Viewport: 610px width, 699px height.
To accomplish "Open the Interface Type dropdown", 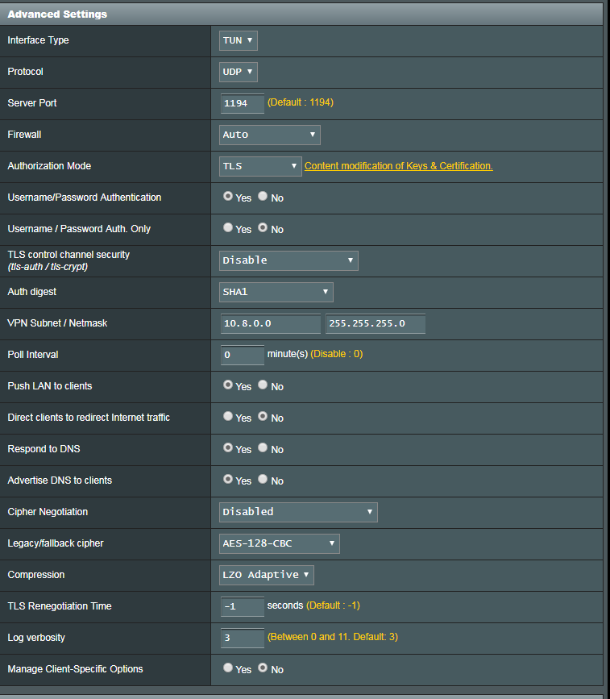I will tap(239, 40).
